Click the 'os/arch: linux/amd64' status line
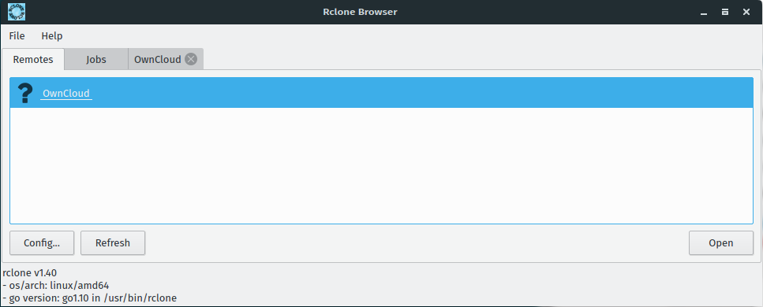The width and height of the screenshot is (763, 307). (55, 286)
